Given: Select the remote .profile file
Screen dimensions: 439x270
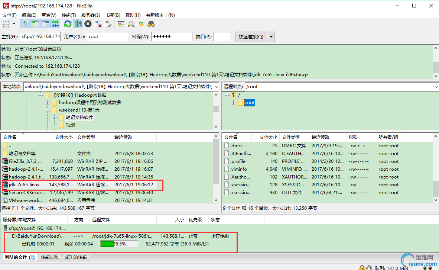Looking at the screenshot, I should (328, 161).
